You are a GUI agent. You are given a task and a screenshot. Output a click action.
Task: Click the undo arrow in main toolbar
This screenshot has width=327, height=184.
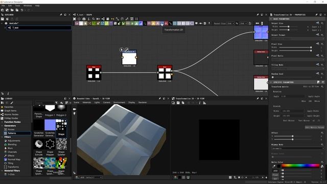click(x=22, y=10)
